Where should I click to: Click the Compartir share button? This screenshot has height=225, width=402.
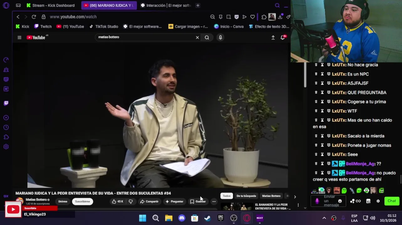coord(149,202)
